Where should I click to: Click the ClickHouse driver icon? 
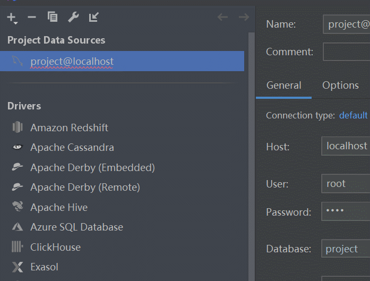(17, 247)
